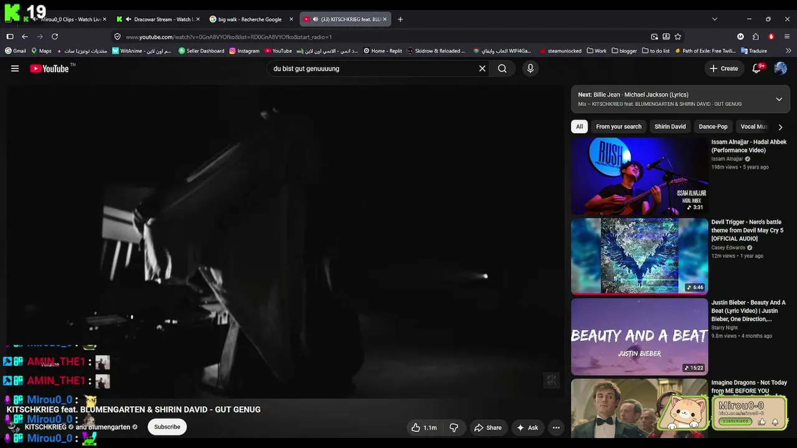Image resolution: width=797 pixels, height=448 pixels.
Task: Dislike the video with thumbs down
Action: [x=454, y=427]
